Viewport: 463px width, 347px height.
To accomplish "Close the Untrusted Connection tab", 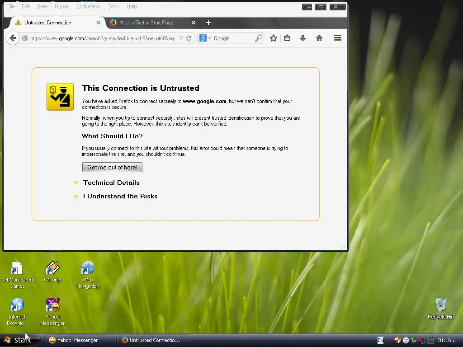I will 99,23.
